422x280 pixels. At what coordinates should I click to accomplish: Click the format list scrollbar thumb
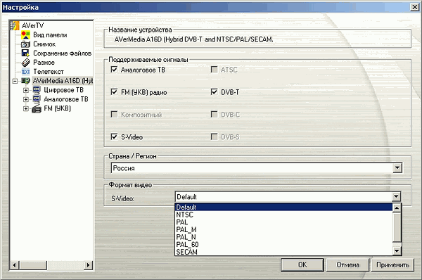click(x=397, y=227)
